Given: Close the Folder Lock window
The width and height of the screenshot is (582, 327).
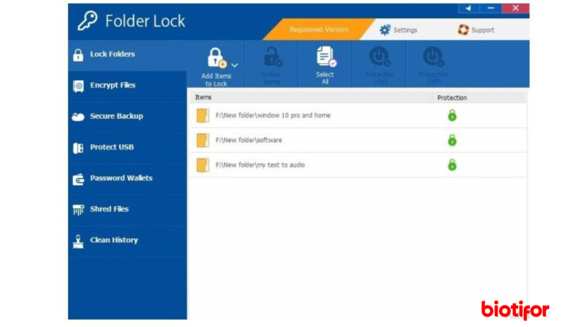Looking at the screenshot, I should [x=516, y=8].
